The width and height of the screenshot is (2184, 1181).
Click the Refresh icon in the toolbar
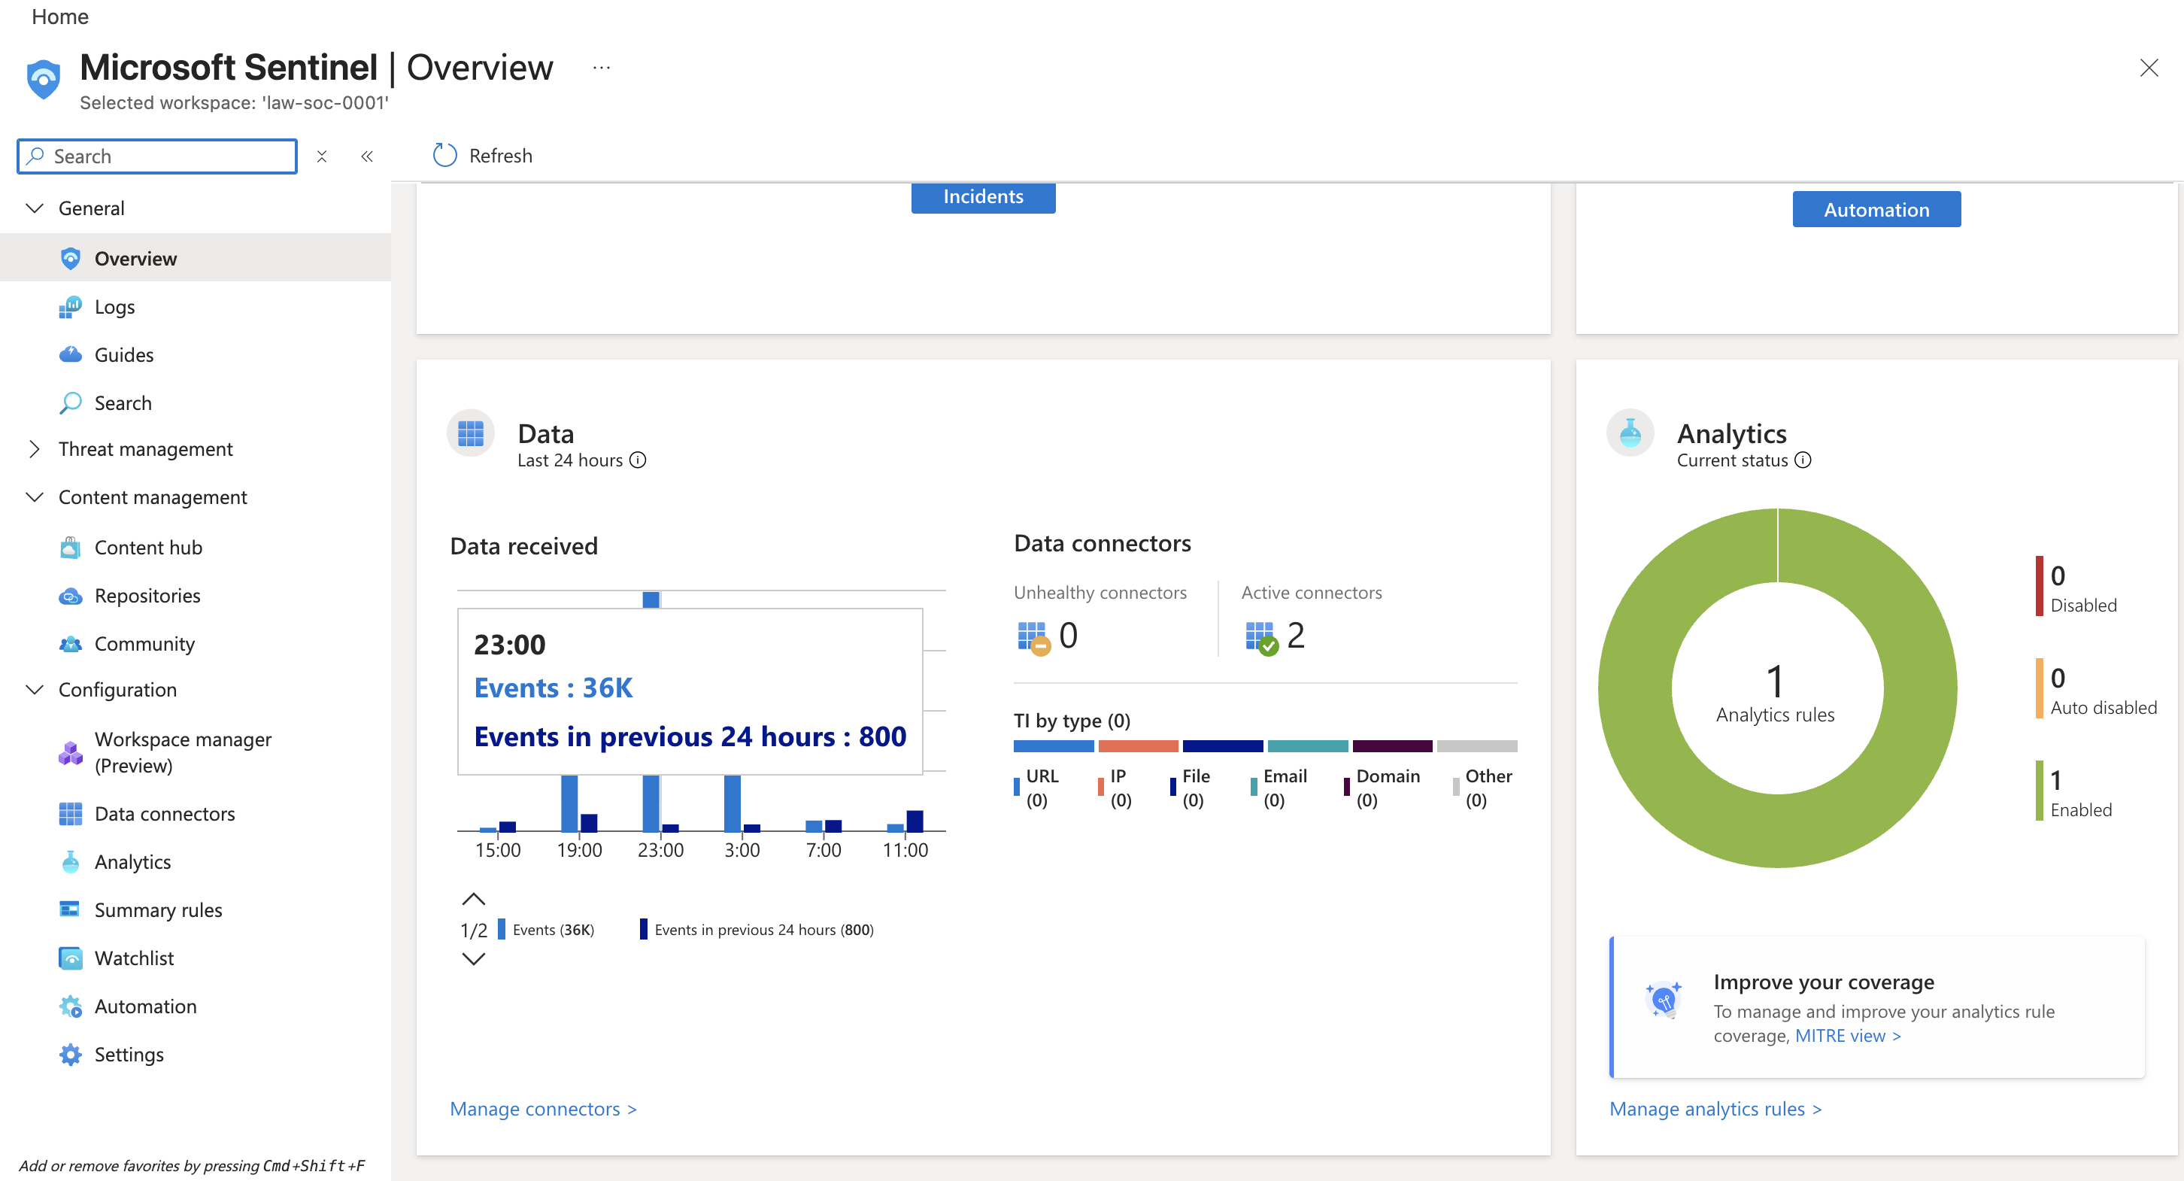click(x=445, y=155)
